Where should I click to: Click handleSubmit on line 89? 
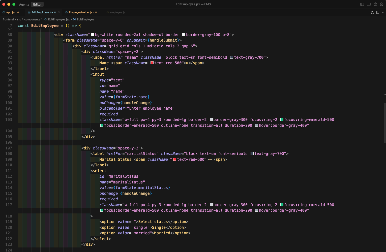coord(163,40)
